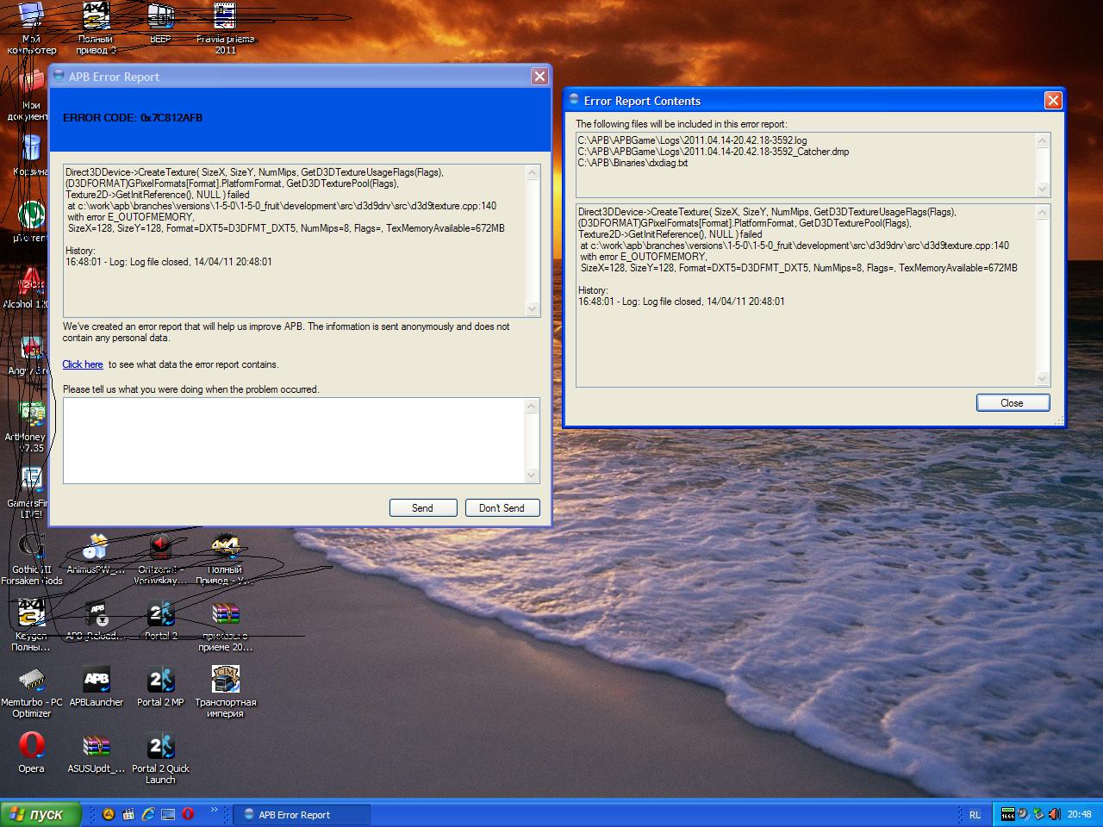Select the Полный привод 3 desktop icon
This screenshot has width=1103, height=827.
click(97, 28)
